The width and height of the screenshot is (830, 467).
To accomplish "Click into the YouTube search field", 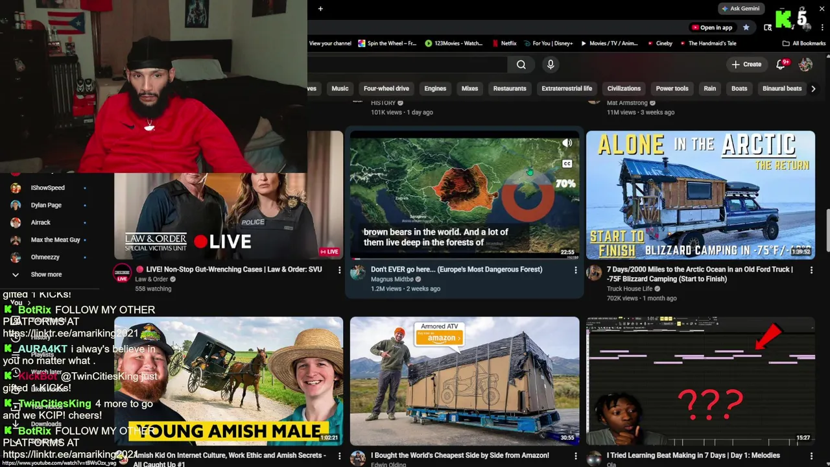I will coord(407,64).
